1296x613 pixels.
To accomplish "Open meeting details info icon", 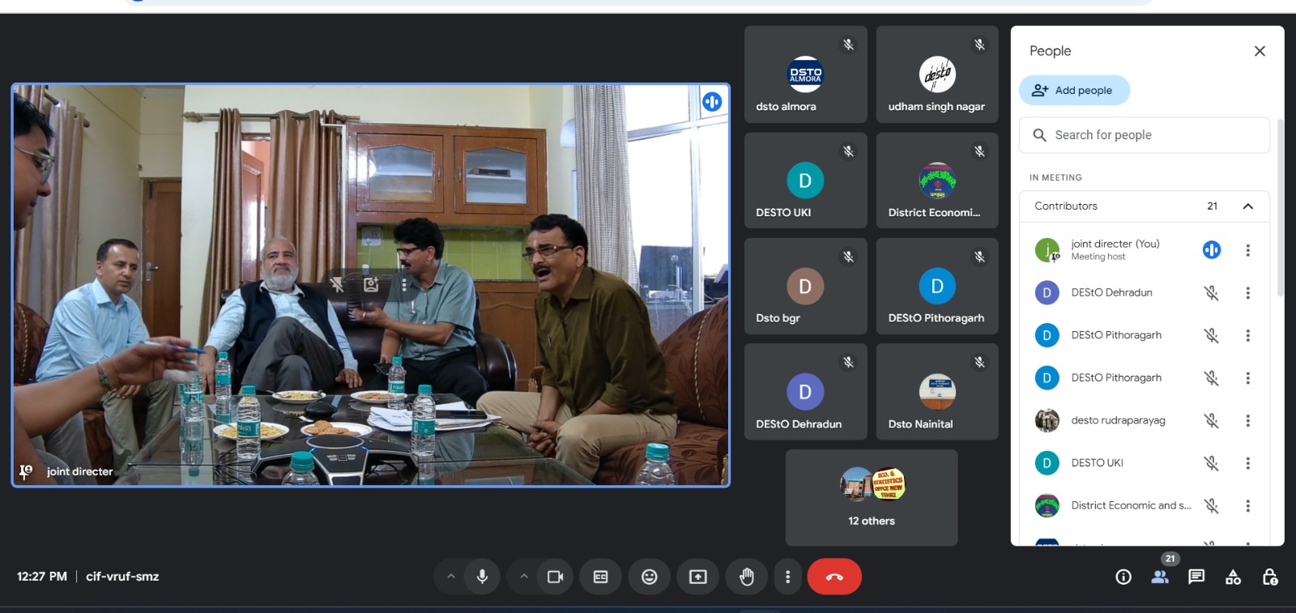I will click(1123, 577).
